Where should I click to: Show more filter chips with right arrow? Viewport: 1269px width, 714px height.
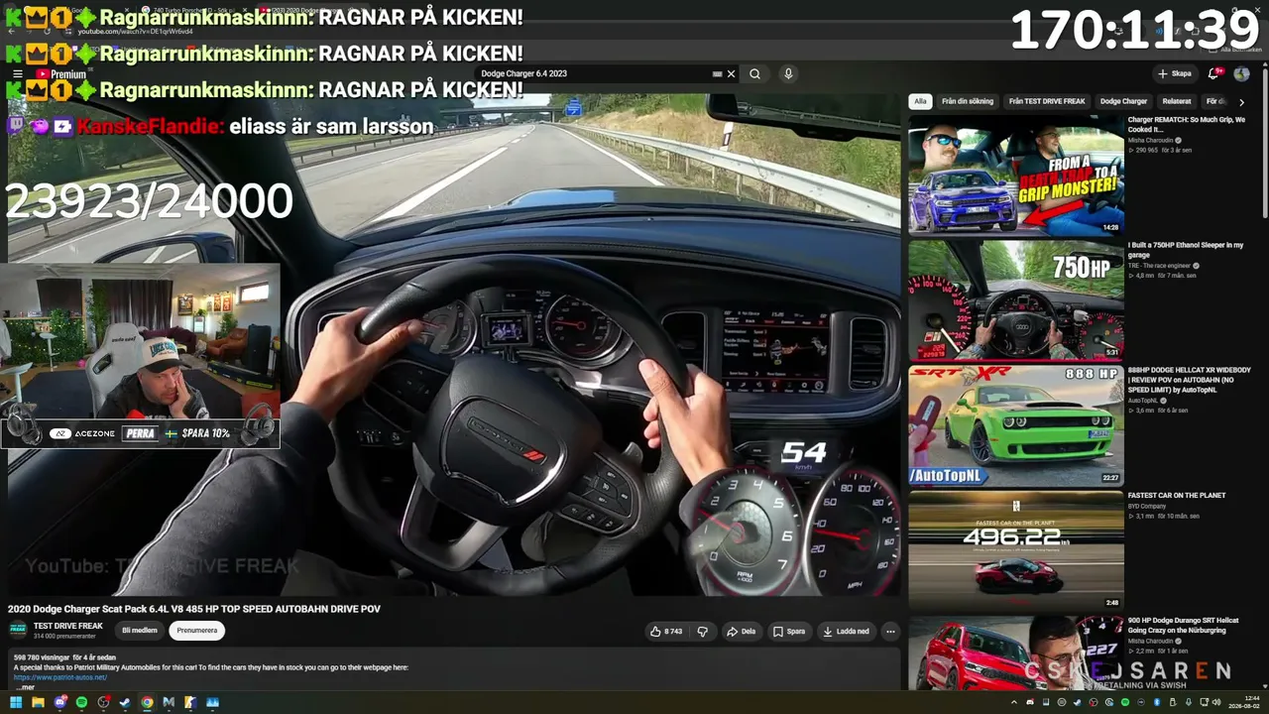(1241, 101)
